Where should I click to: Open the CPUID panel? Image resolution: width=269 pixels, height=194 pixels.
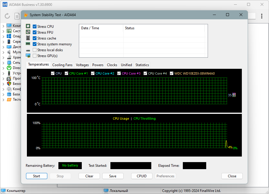tap(142, 176)
